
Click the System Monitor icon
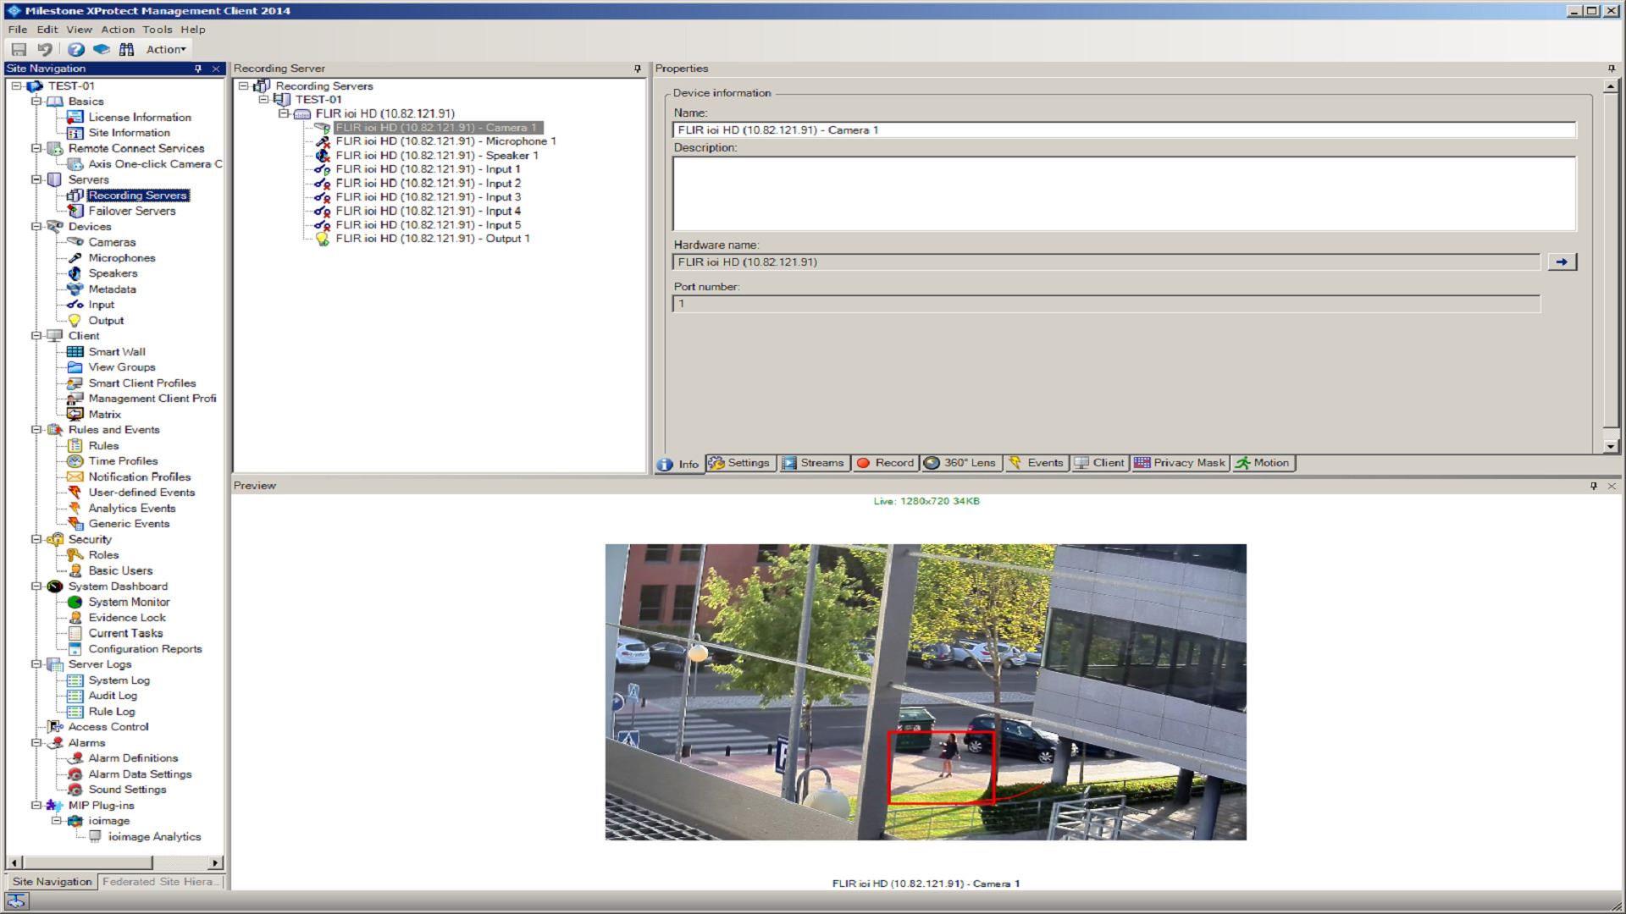pyautogui.click(x=75, y=602)
